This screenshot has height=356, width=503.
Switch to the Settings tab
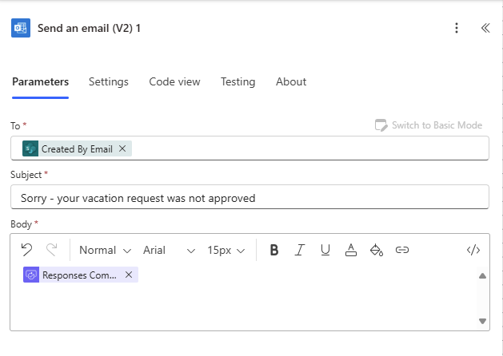coord(109,81)
